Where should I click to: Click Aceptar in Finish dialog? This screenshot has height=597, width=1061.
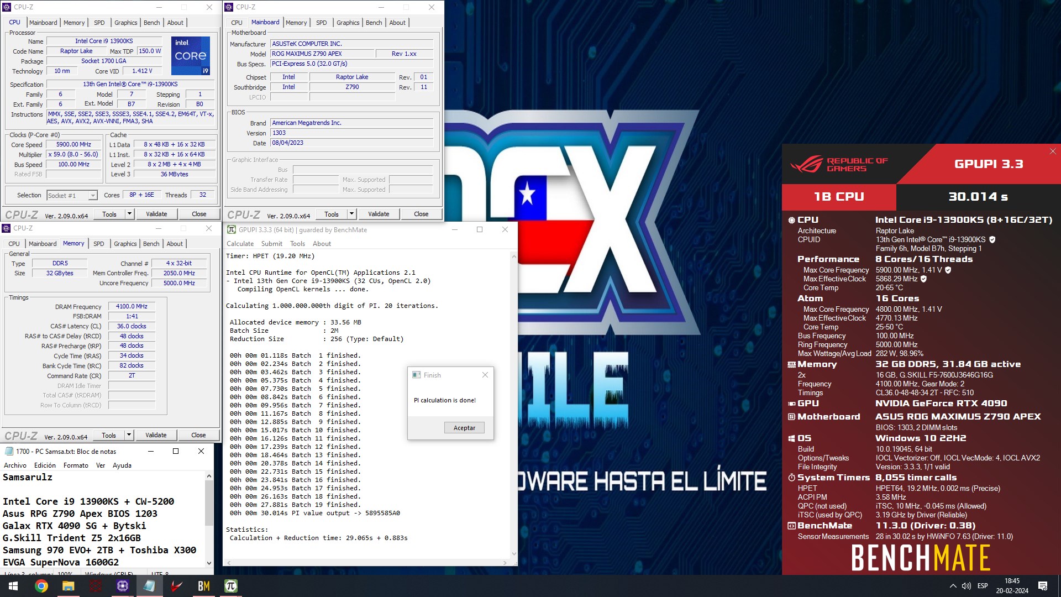464,428
